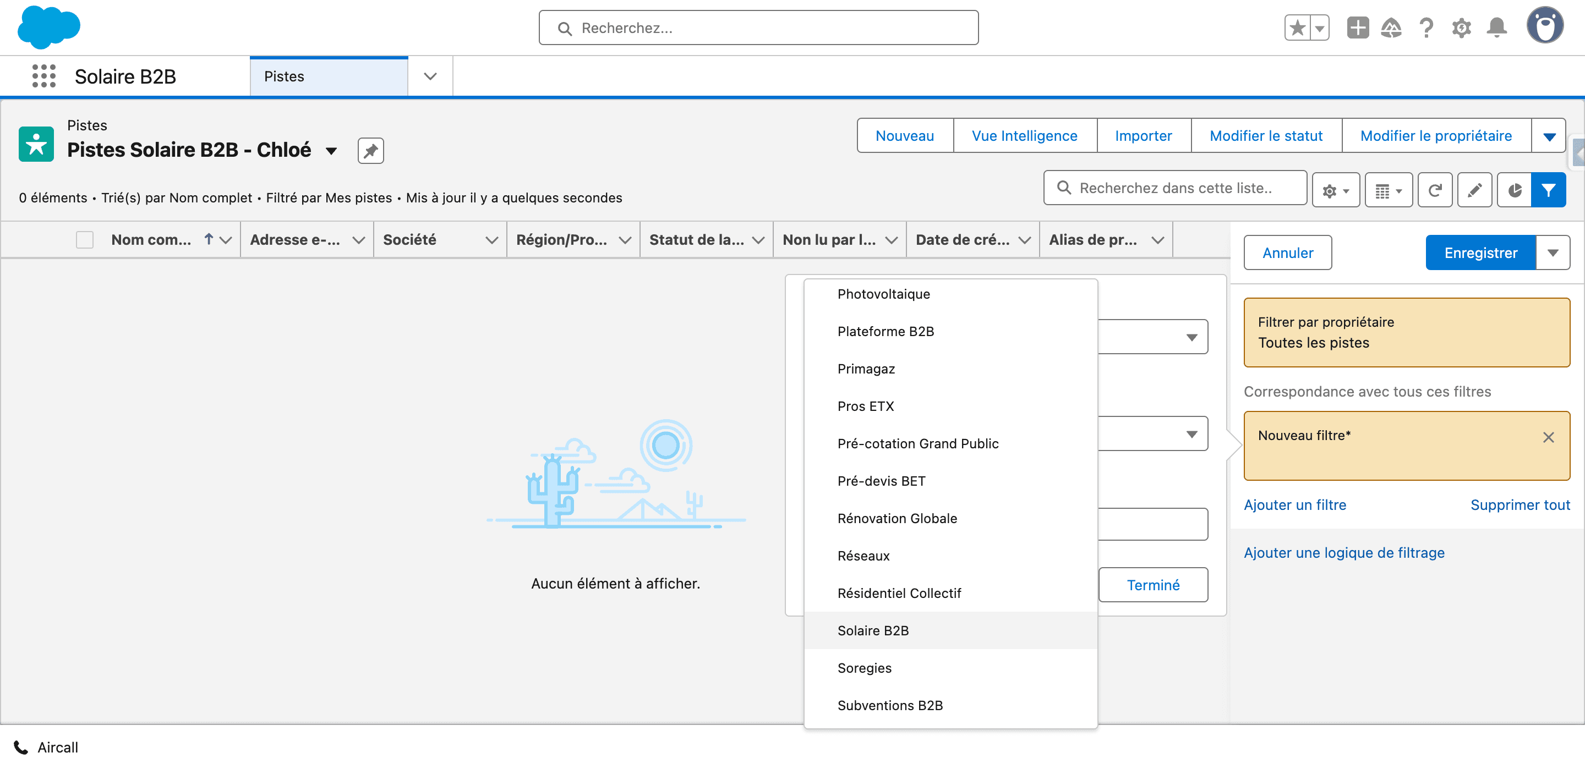1585x769 pixels.
Task: Choose Primagaz option
Action: [x=950, y=369]
